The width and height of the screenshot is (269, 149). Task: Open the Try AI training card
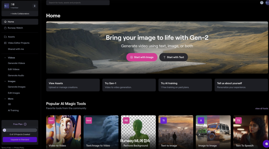point(185,85)
